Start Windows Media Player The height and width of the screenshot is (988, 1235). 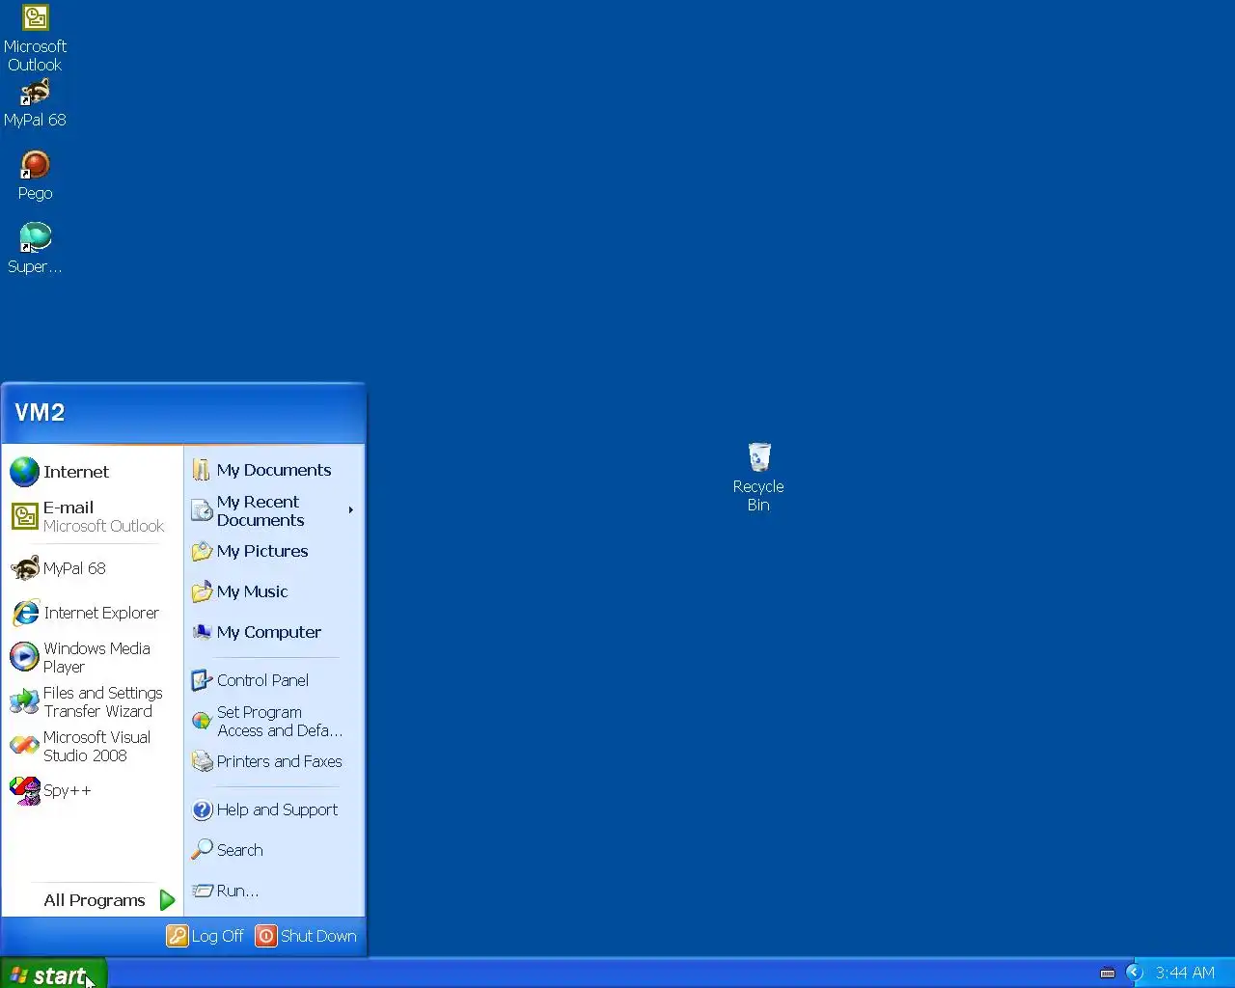pos(93,657)
